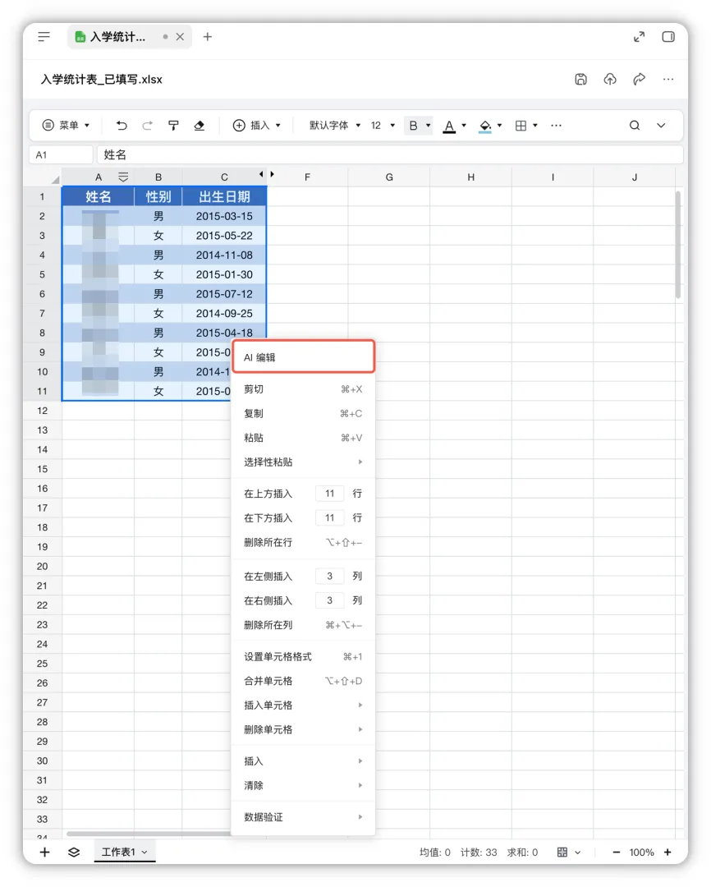
Task: Zoom out with minus icon
Action: pos(617,852)
